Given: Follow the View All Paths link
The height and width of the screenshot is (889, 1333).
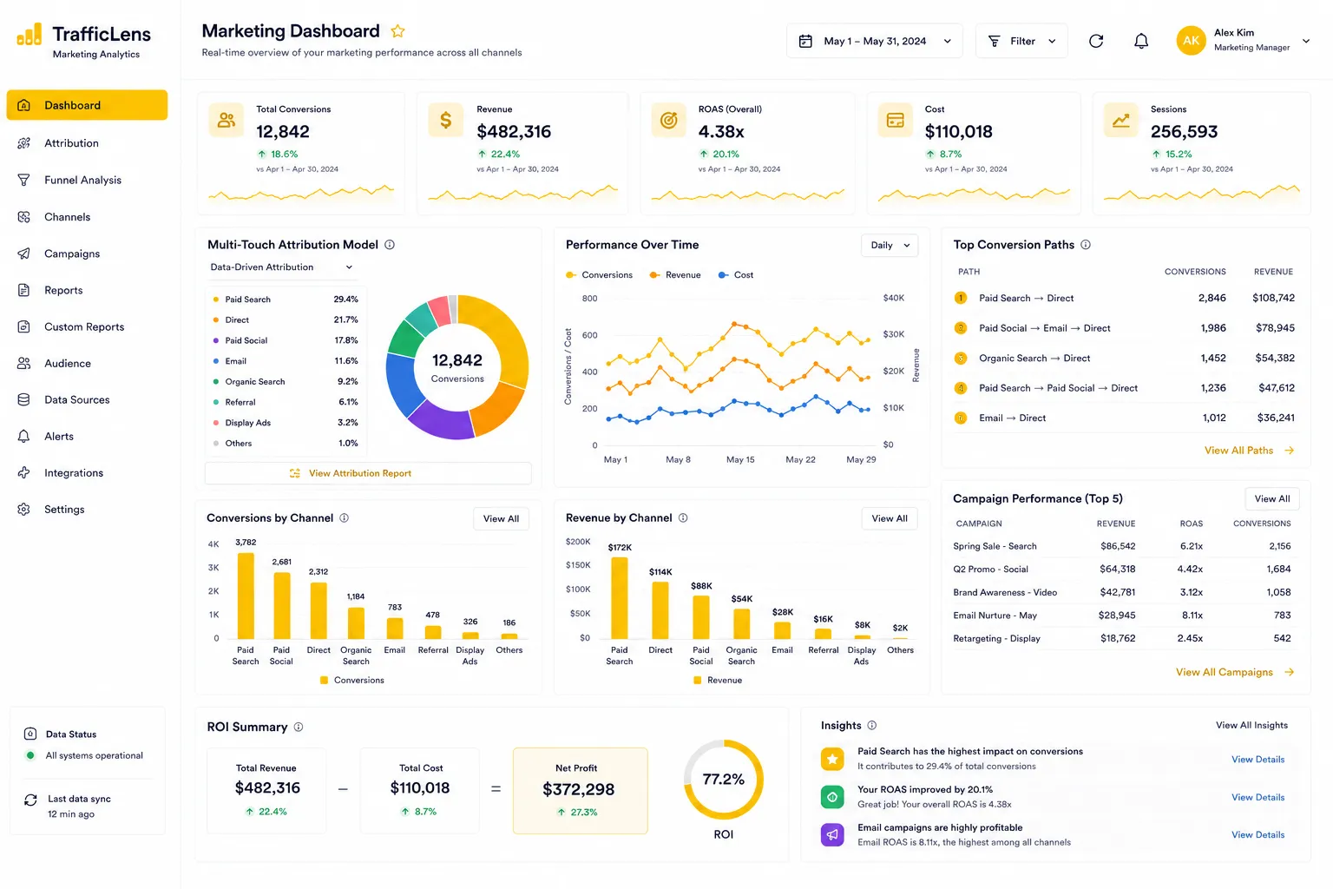Looking at the screenshot, I should pyautogui.click(x=1249, y=451).
